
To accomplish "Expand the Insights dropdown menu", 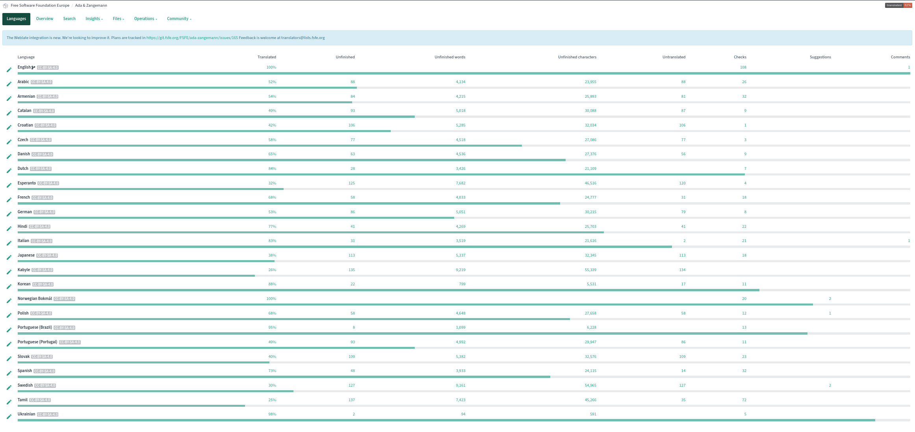I will (94, 19).
